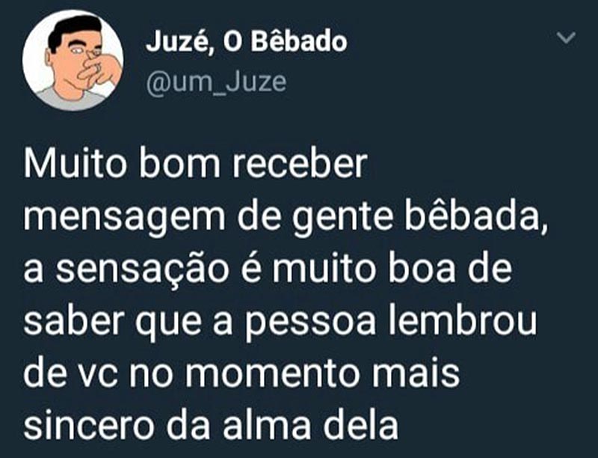Click the word 'Bêbado' in the display name
The width and height of the screenshot is (598, 458).
298,41
